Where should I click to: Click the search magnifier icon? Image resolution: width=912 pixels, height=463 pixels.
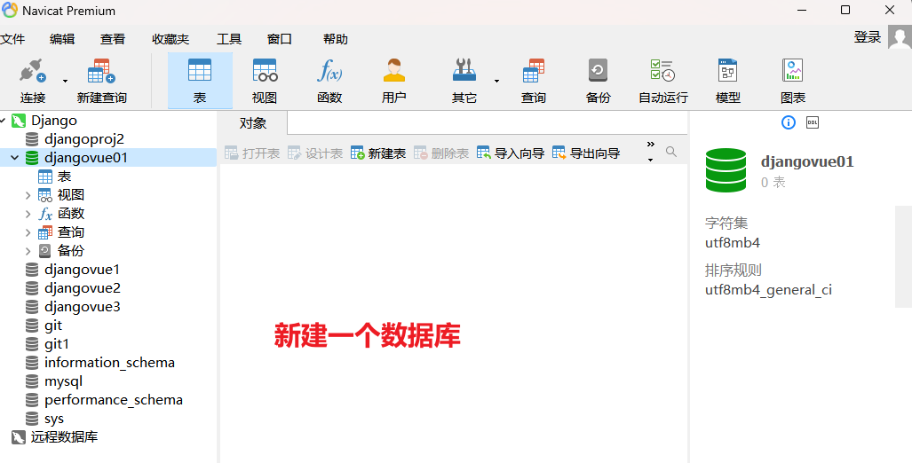coord(671,152)
